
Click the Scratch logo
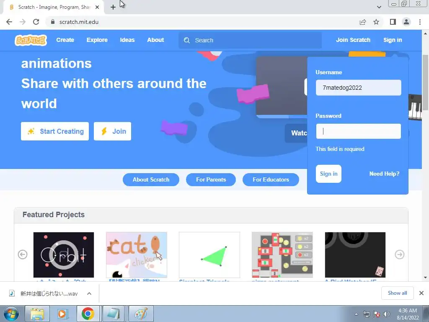point(31,40)
